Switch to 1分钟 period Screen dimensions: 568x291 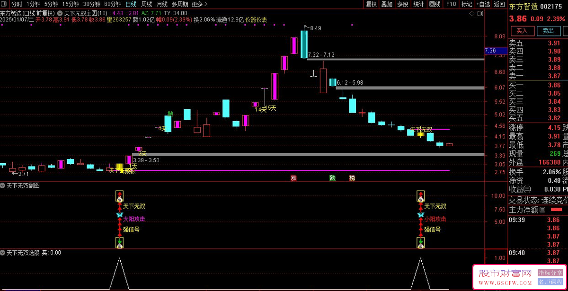[x=34, y=4]
